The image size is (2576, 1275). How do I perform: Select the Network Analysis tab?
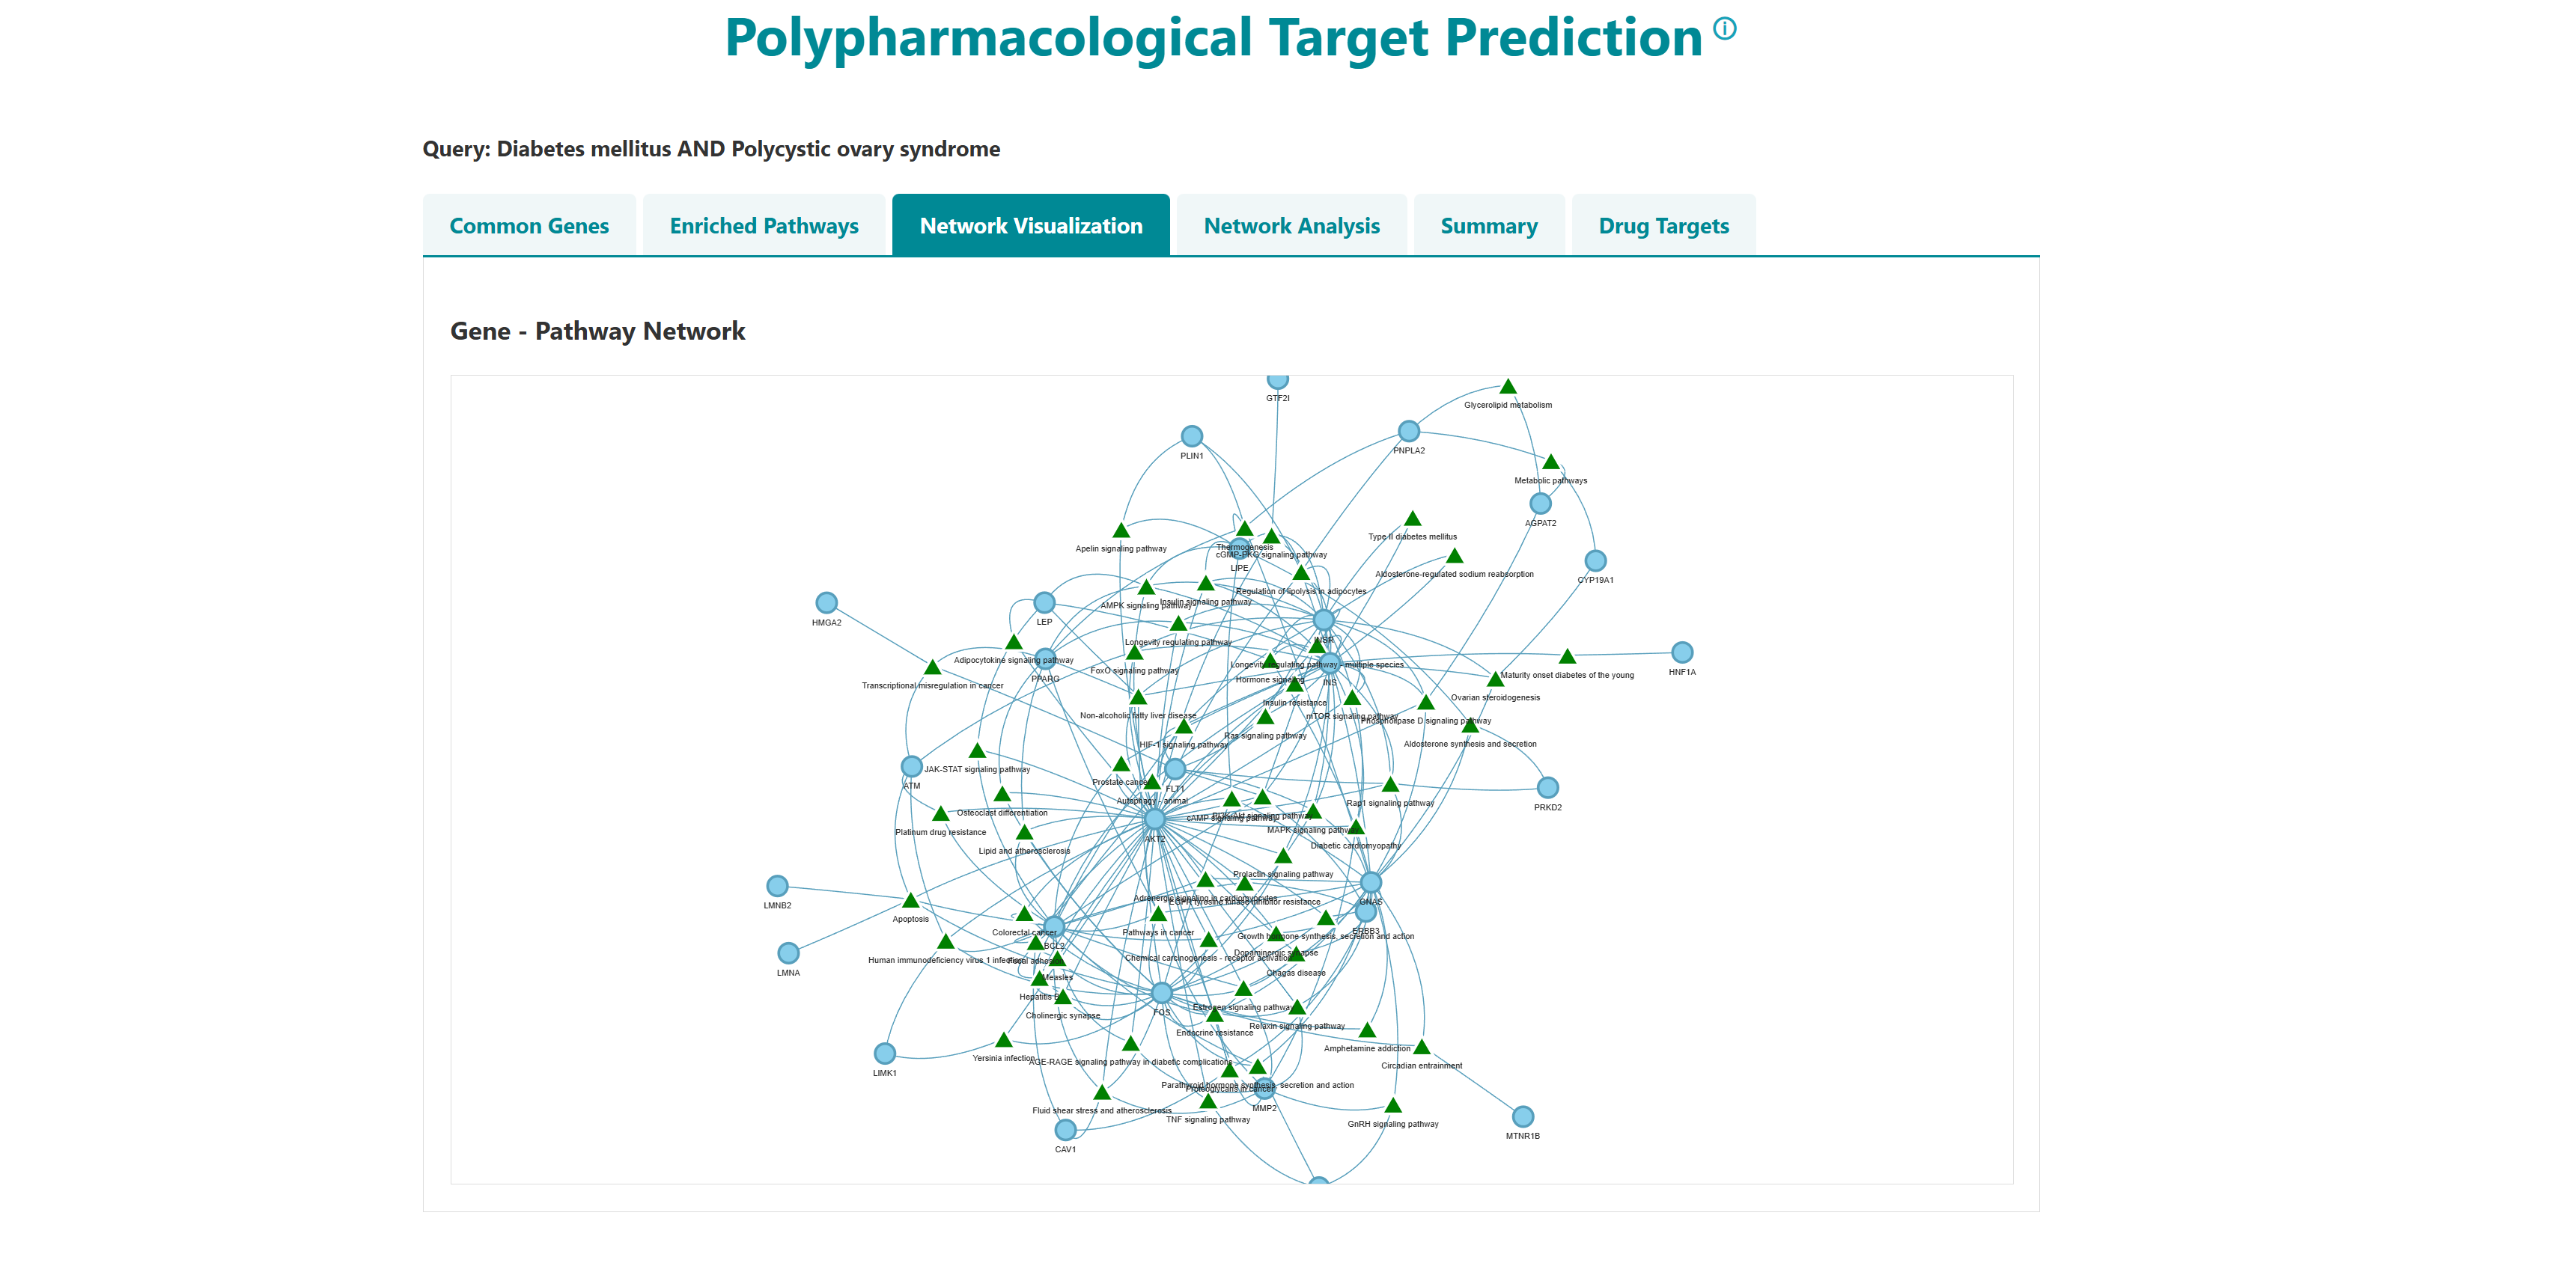[1291, 226]
